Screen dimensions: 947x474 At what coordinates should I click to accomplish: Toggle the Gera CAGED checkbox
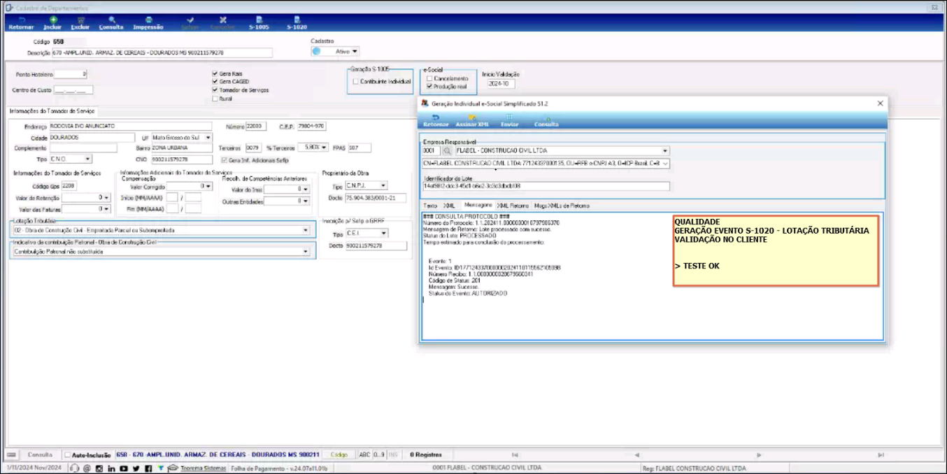coord(215,82)
